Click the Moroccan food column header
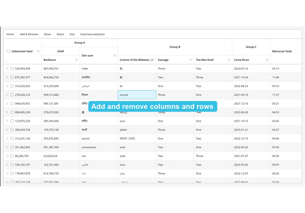Image resolution: width=305 pixels, height=213 pixels. (286, 51)
